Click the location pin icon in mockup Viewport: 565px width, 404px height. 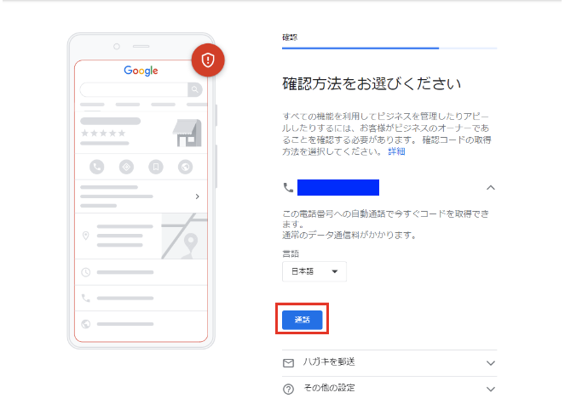coord(85,236)
